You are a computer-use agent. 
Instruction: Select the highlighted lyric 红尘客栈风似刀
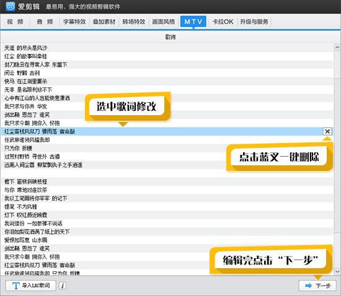(x=167, y=131)
